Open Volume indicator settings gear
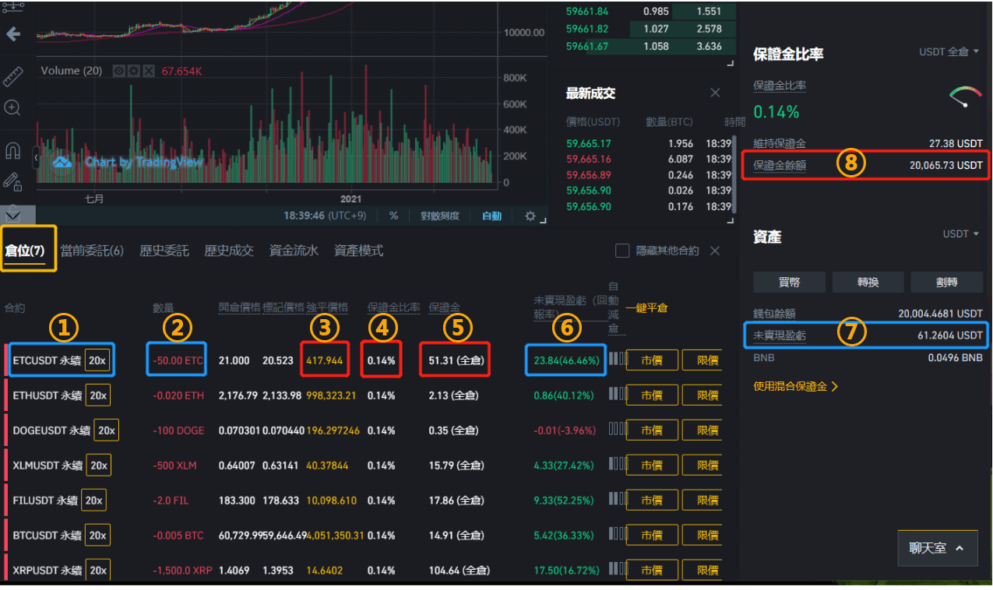The image size is (993, 590). click(133, 71)
